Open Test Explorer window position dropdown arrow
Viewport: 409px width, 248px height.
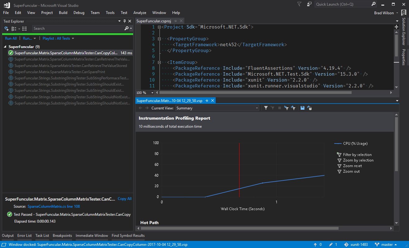point(120,21)
